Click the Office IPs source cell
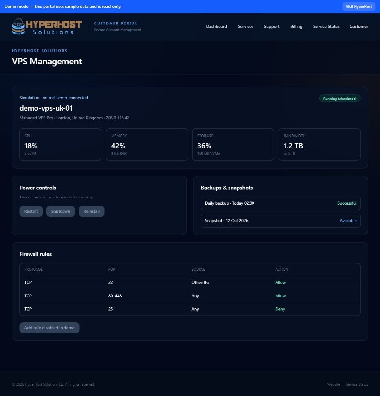 coord(200,282)
